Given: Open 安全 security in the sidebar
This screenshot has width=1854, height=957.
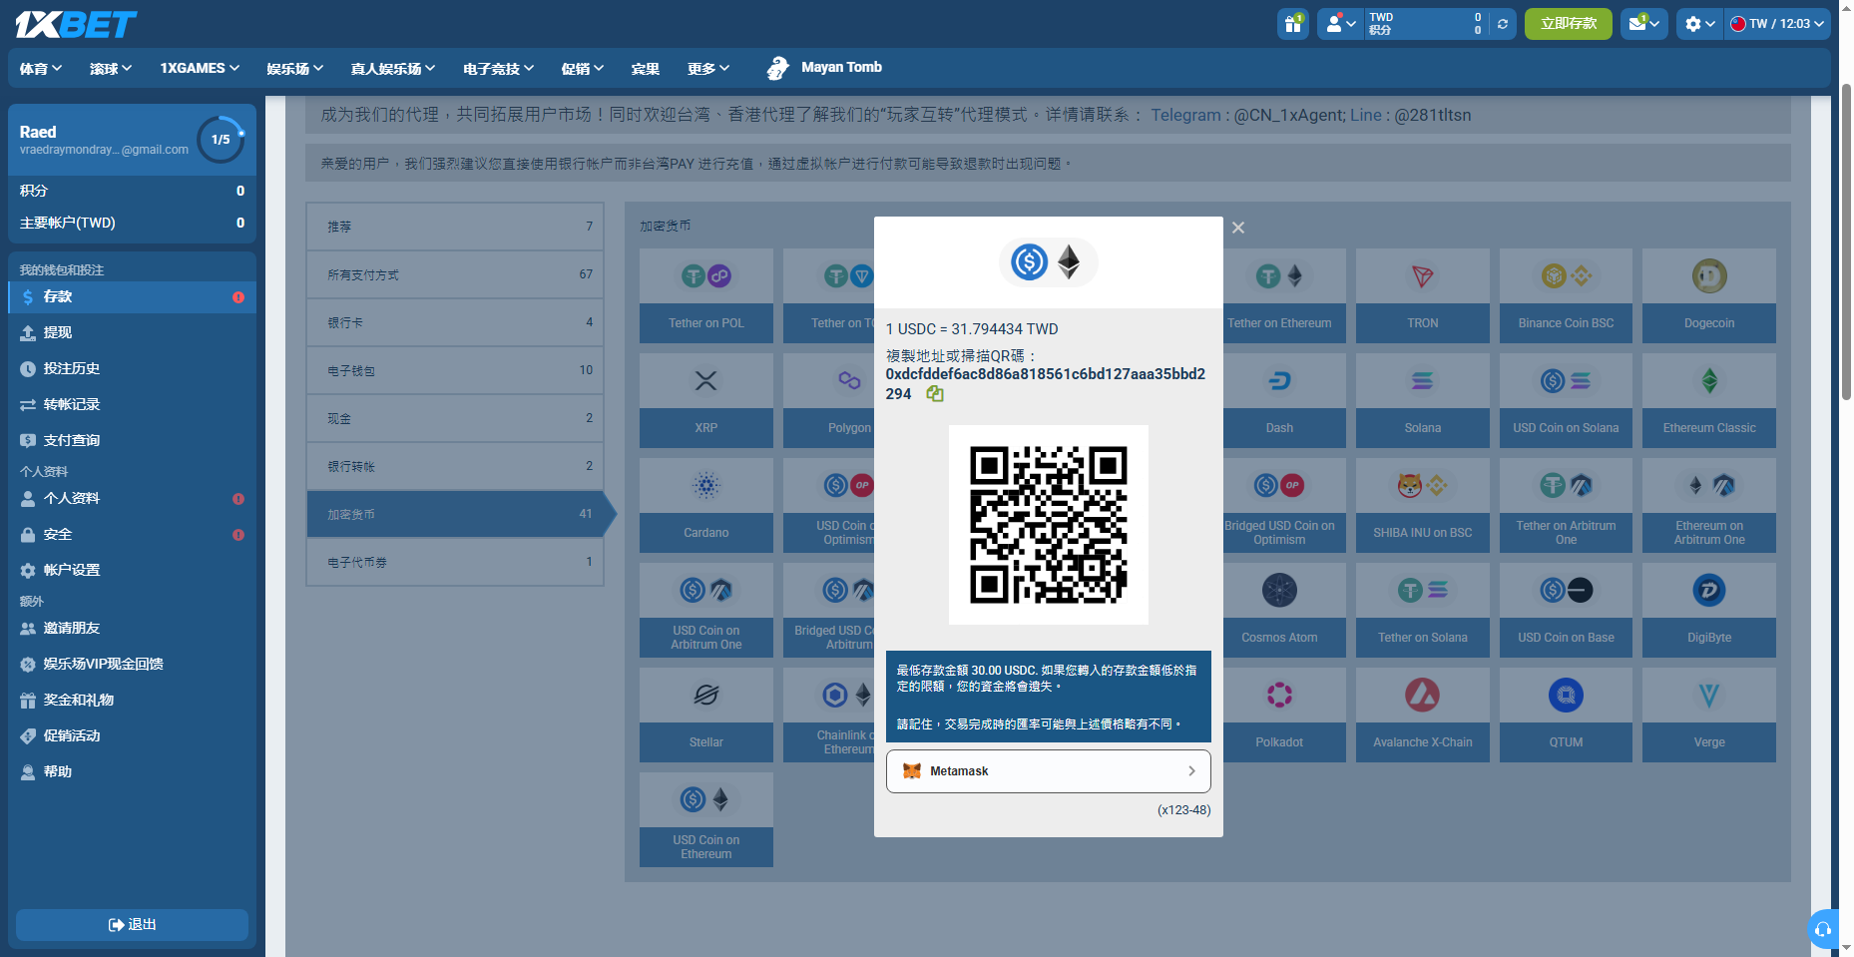Looking at the screenshot, I should click(132, 534).
